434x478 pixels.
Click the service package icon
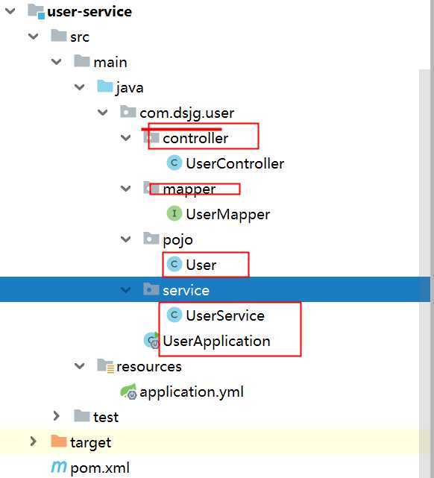click(x=151, y=289)
